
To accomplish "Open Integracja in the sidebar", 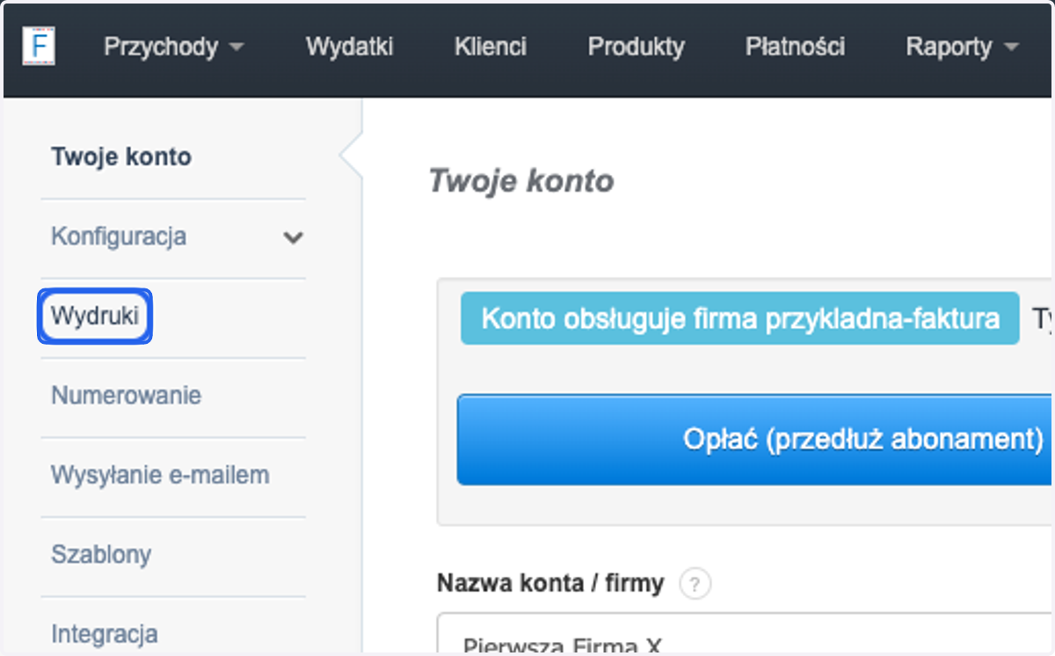I will click(105, 634).
